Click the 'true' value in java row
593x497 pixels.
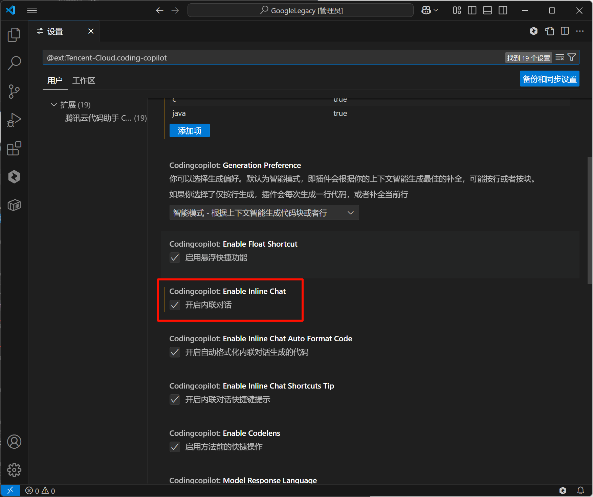click(x=340, y=113)
